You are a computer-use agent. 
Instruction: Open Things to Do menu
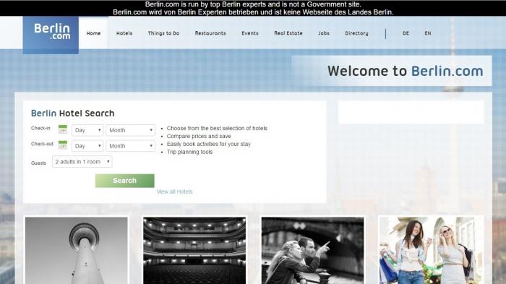(x=163, y=33)
